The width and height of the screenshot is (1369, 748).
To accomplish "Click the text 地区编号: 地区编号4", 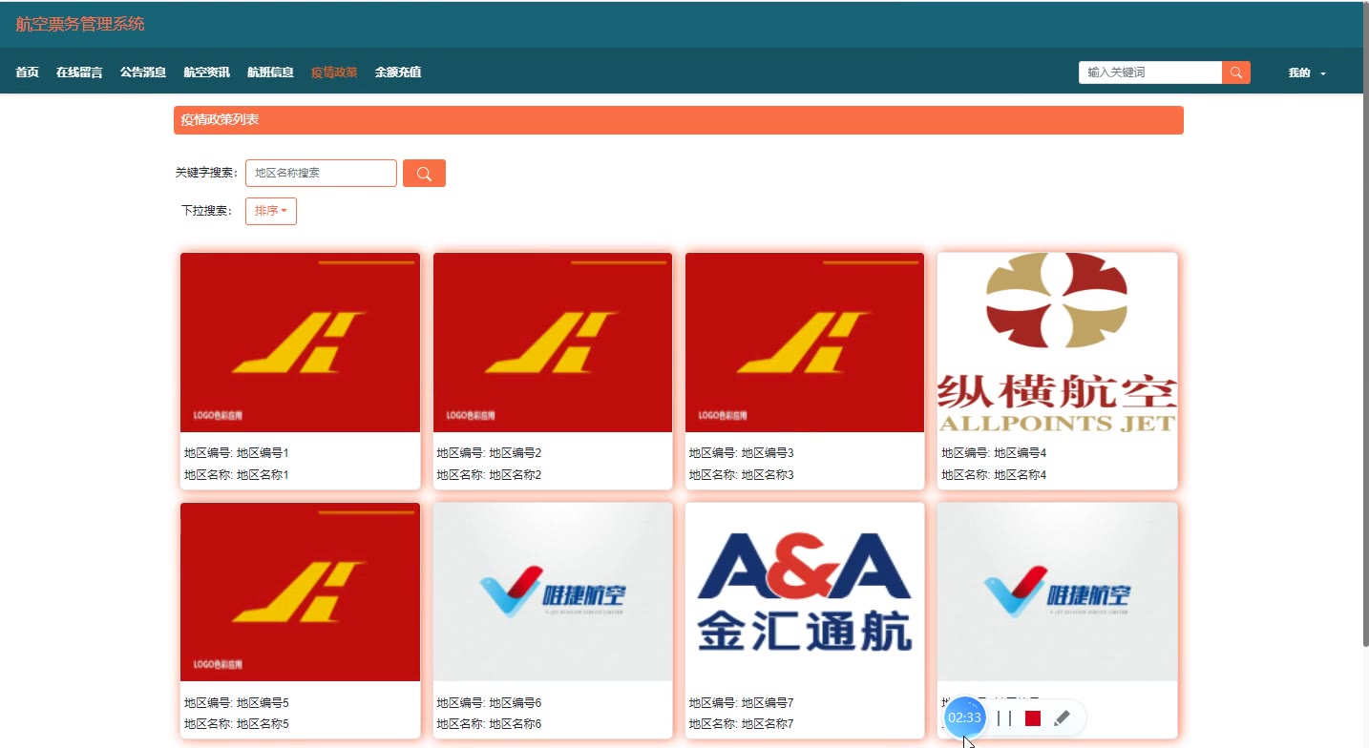I will click(x=994, y=453).
